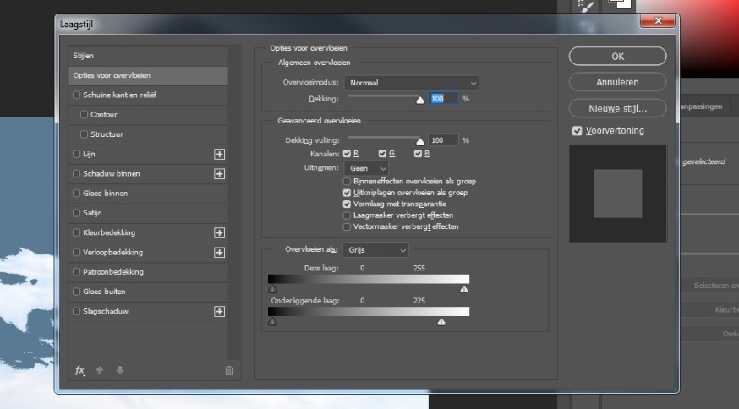Add another Schaduw binnen effect plus icon
739x409 pixels.
pos(219,174)
